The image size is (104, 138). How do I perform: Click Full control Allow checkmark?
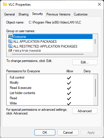pyautogui.click(x=69, y=78)
